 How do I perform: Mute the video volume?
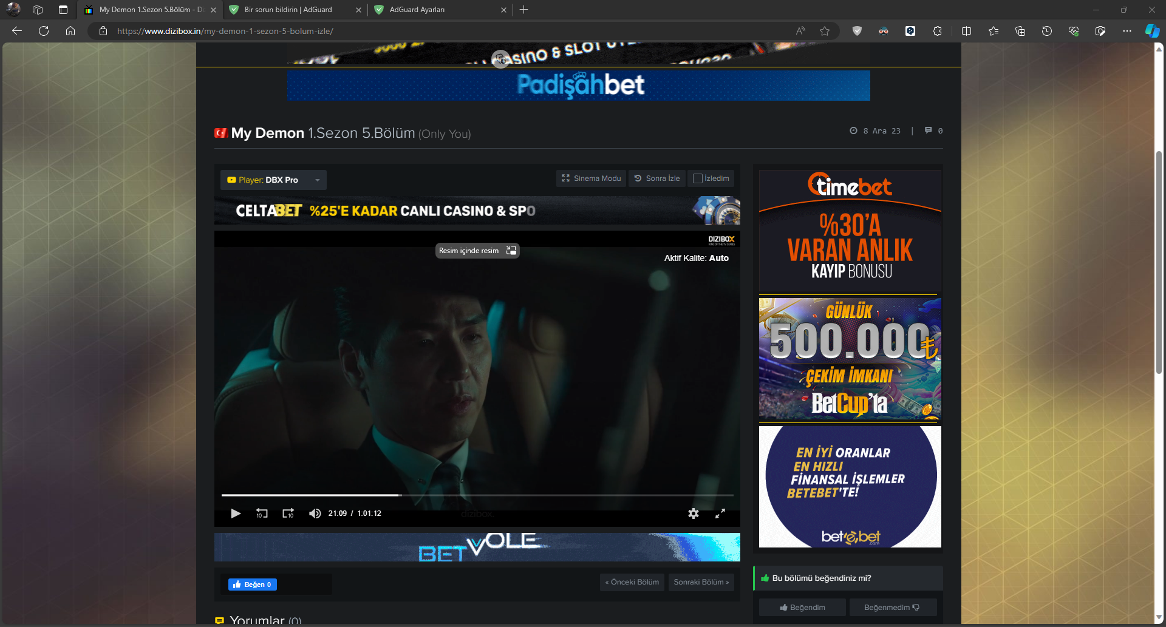click(315, 513)
